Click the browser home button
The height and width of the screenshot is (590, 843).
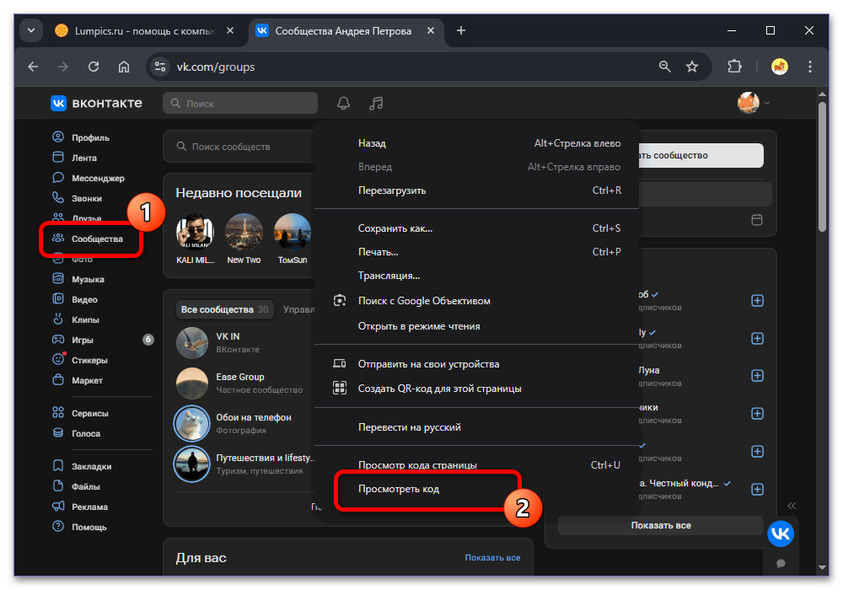coord(124,67)
